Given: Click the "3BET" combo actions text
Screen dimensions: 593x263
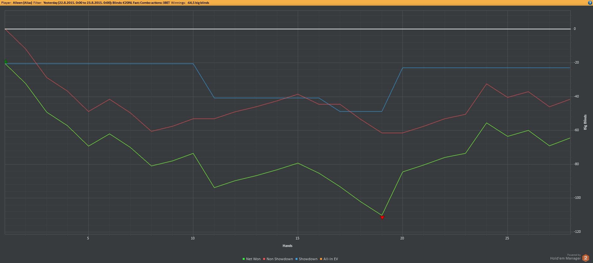Looking at the screenshot, I should (x=166, y=3).
